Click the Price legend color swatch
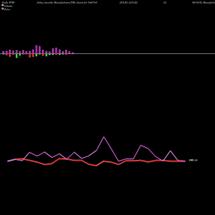 click(x=3, y=9)
